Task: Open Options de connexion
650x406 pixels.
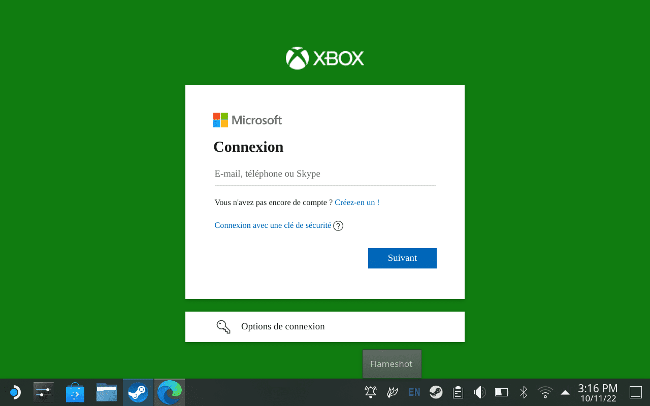Action: click(325, 327)
